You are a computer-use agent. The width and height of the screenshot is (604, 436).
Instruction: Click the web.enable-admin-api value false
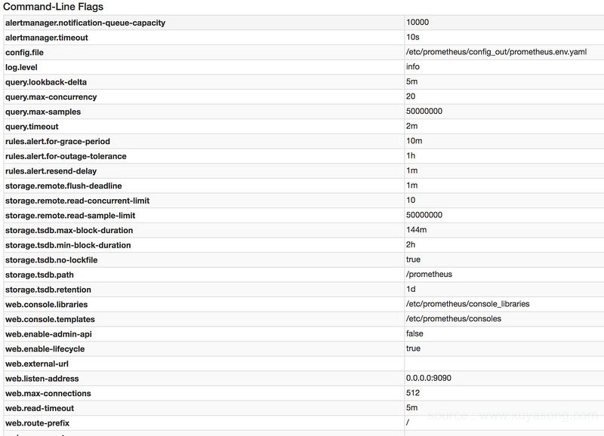[414, 333]
